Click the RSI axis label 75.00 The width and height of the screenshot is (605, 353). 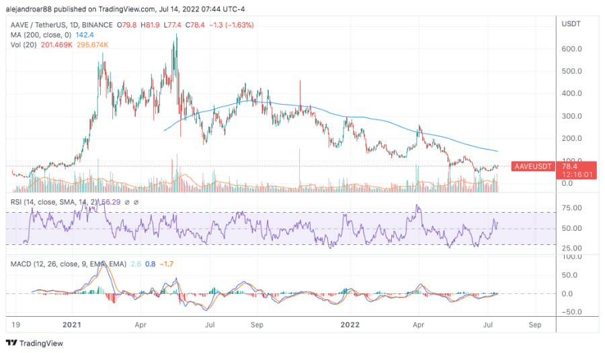coord(572,208)
